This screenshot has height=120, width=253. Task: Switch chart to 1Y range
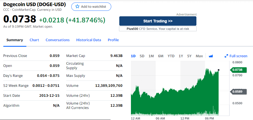click(181, 56)
